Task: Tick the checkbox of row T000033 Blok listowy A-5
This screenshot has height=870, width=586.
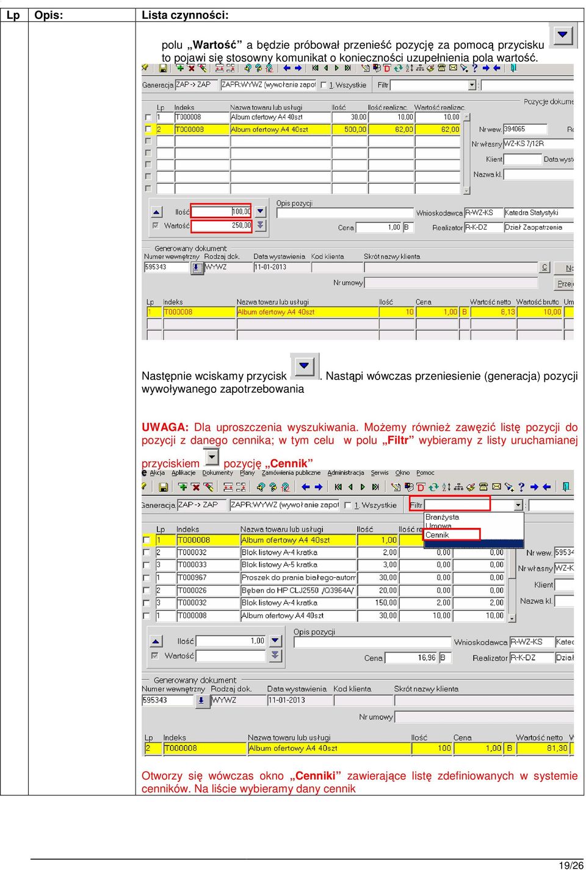Action: click(x=146, y=565)
